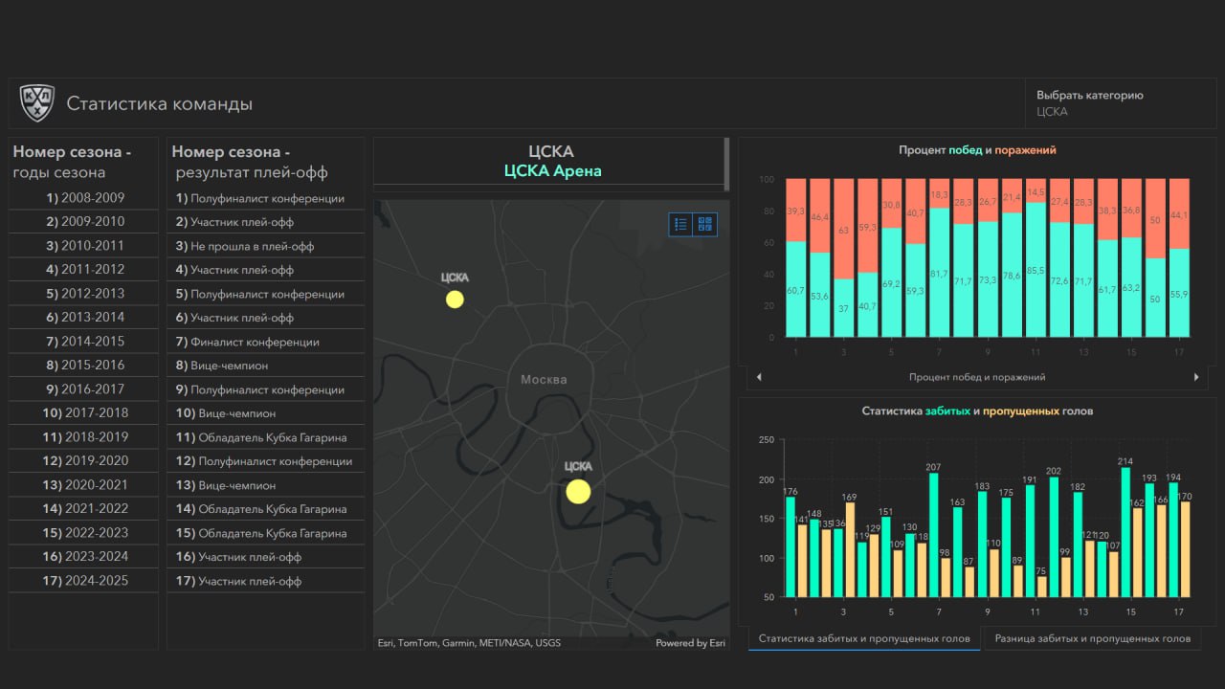Select season 16) 2023-2024
The width and height of the screenshot is (1225, 689).
(84, 557)
